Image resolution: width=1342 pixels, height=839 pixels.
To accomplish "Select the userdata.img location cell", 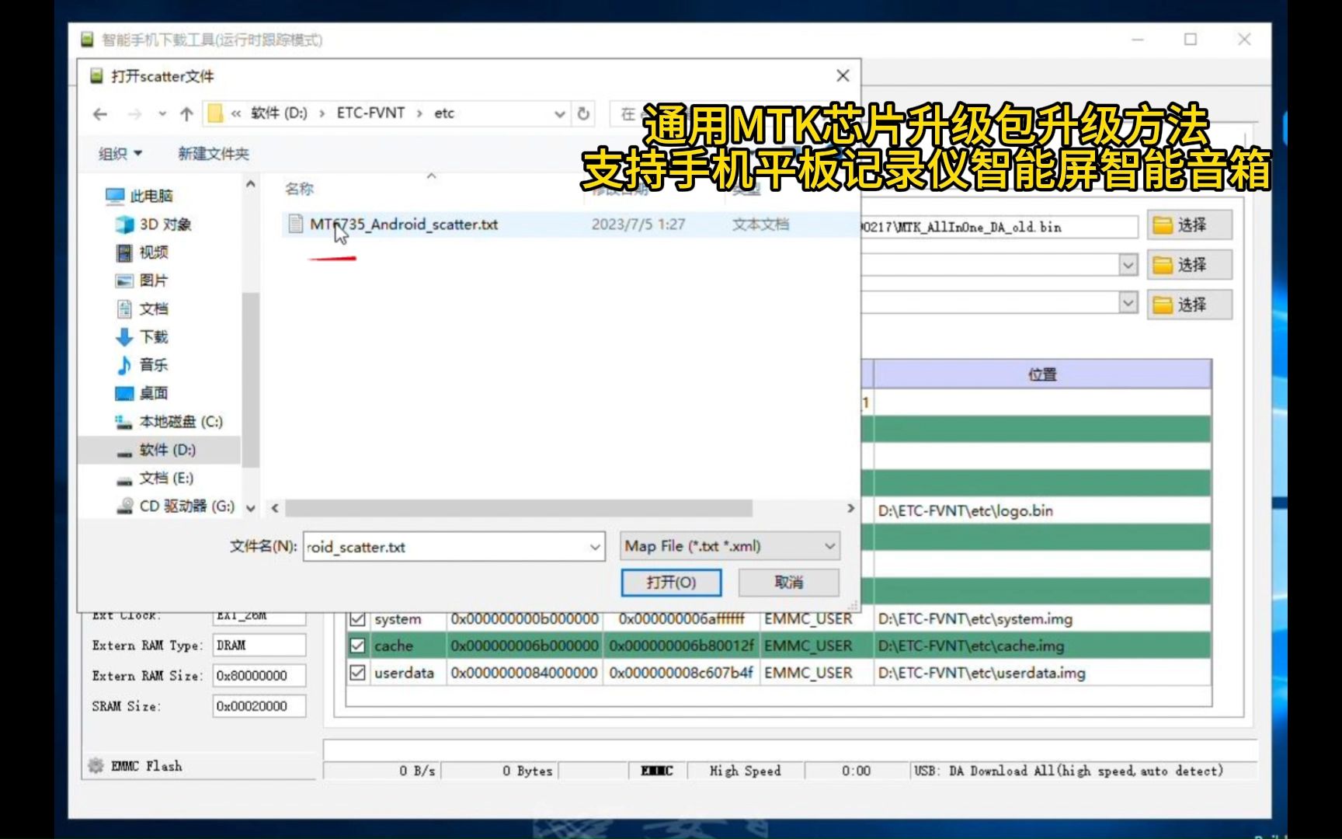I will (x=1042, y=673).
